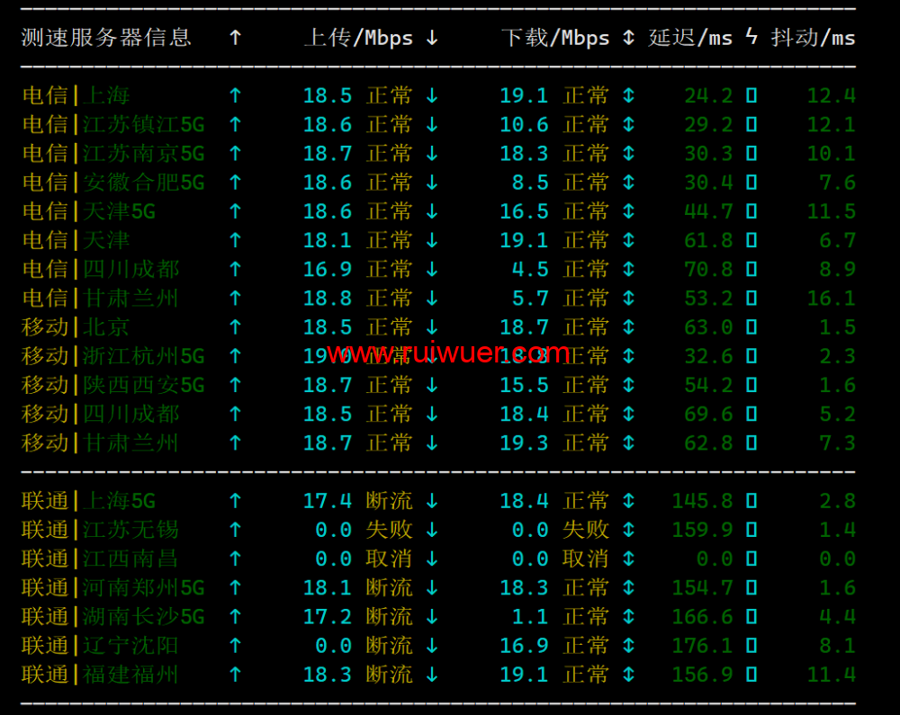
Task: Click the 176.1 latency value for 辽宁沈阳
Action: [702, 646]
